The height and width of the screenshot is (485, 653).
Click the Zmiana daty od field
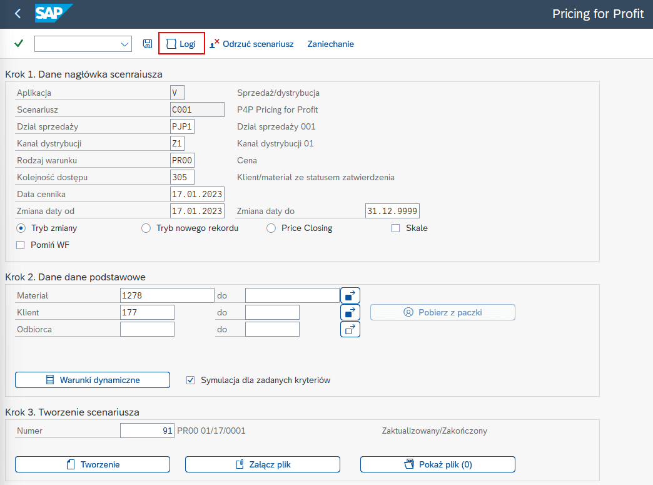point(197,211)
